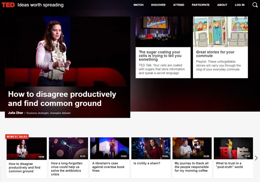The height and width of the screenshot is (182, 260).
Task: Play the 15:29 coffee talk thumbnail
Action: tap(192, 148)
